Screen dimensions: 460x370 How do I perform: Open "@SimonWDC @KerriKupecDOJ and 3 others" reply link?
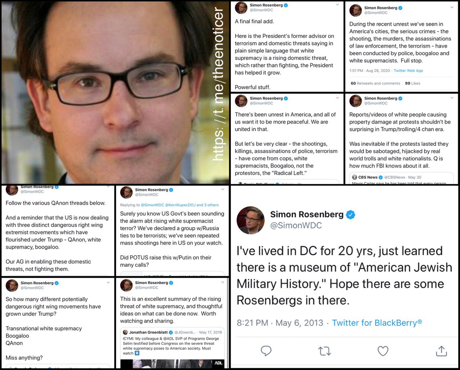[180, 205]
